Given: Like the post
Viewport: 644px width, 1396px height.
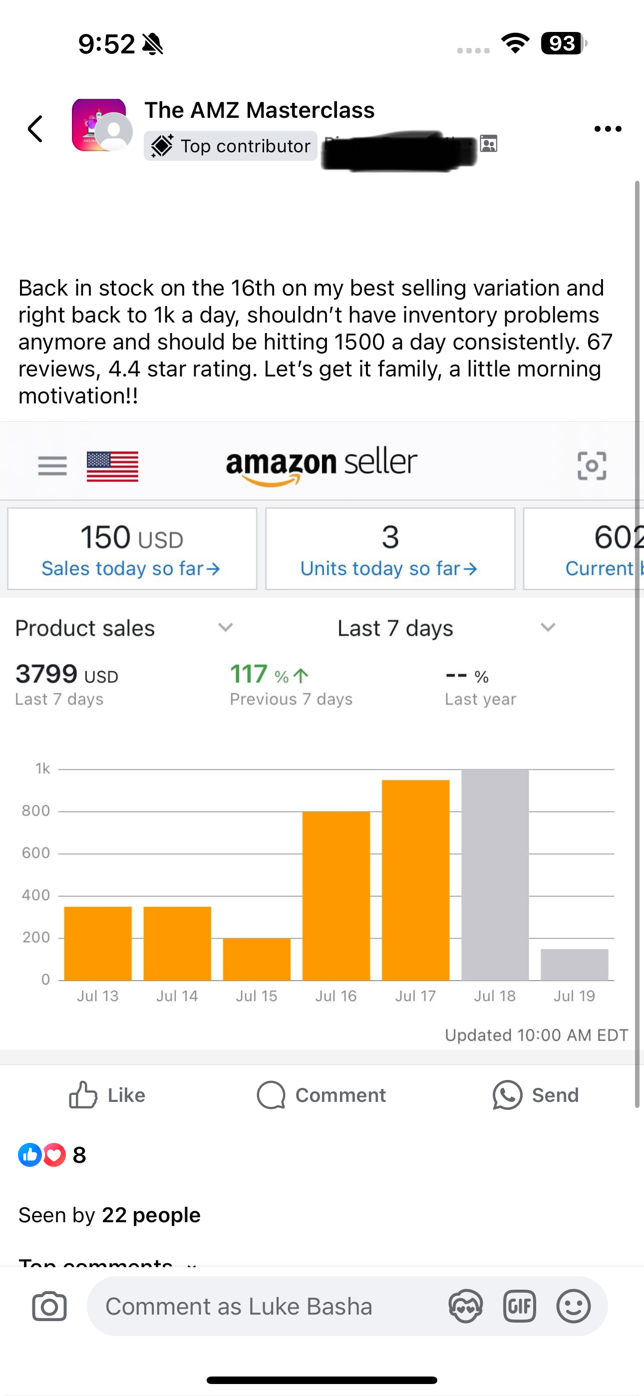Looking at the screenshot, I should click(107, 1095).
